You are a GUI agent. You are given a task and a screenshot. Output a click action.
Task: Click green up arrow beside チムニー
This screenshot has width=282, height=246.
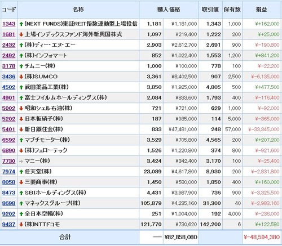21,66
